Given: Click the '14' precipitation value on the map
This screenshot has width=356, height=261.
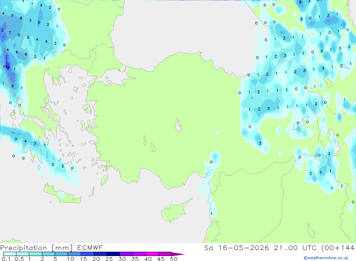Looking at the screenshot, I should pyautogui.click(x=6, y=67).
